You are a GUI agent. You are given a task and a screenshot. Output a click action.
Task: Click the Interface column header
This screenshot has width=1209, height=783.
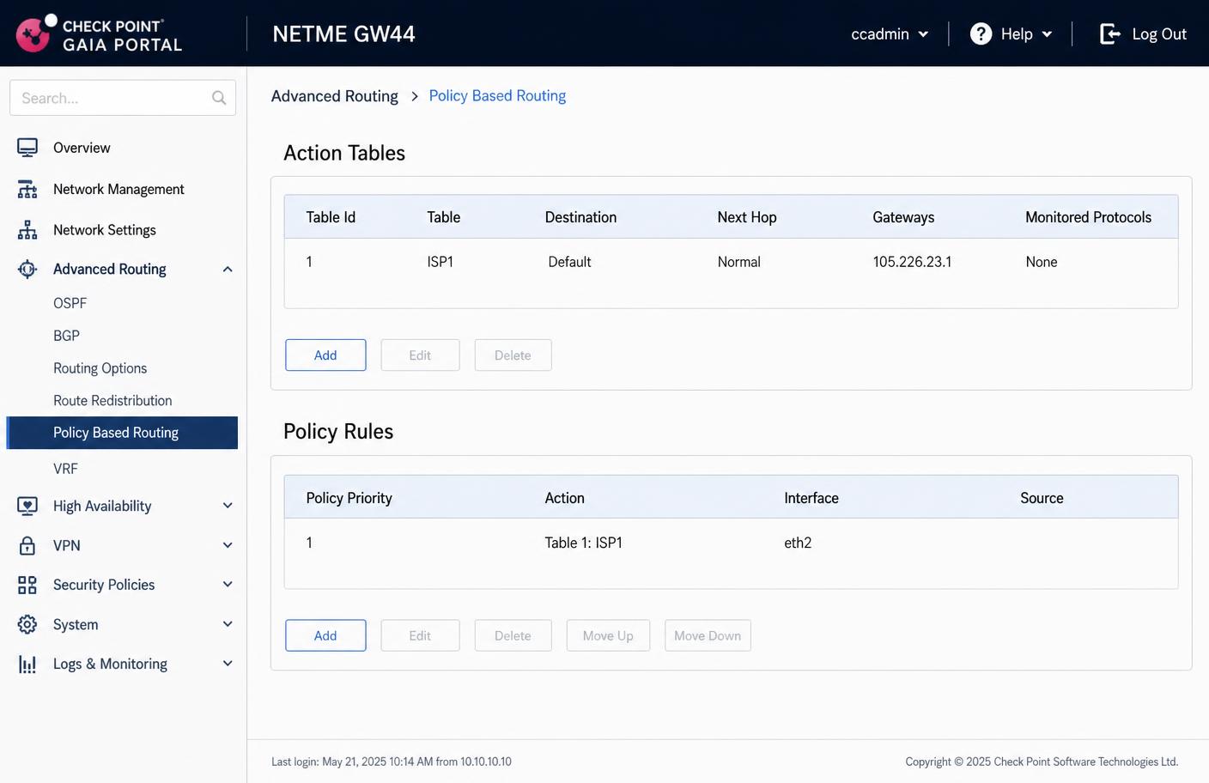pyautogui.click(x=811, y=498)
